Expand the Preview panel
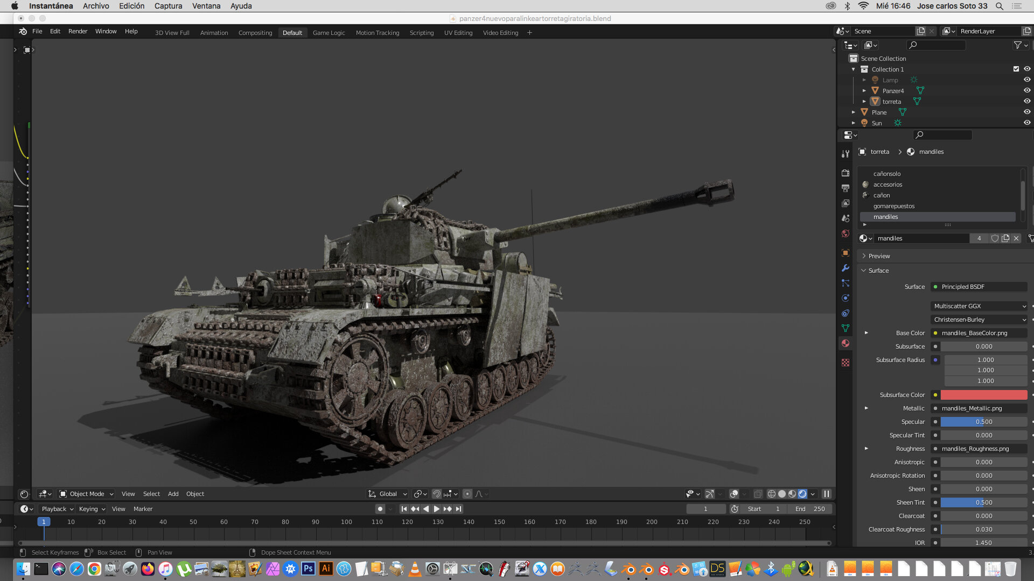The width and height of the screenshot is (1034, 581). click(879, 256)
